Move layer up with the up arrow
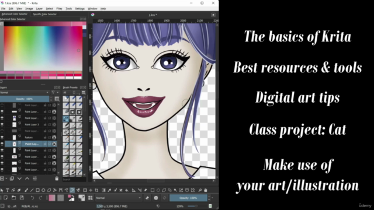 click(27, 178)
